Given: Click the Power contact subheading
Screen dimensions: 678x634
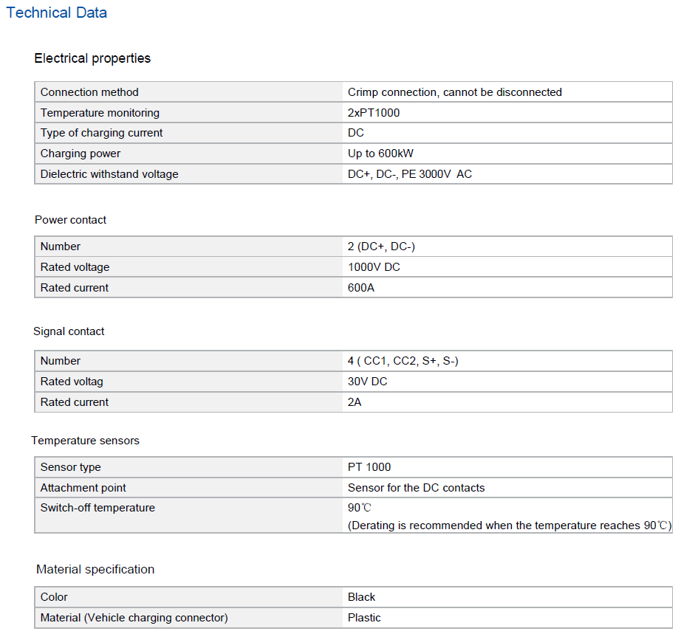Looking at the screenshot, I should point(70,220).
